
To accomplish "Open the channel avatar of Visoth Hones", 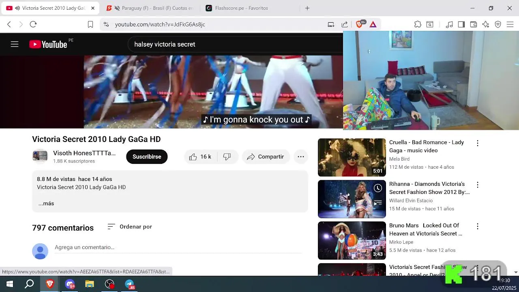I will (40, 157).
